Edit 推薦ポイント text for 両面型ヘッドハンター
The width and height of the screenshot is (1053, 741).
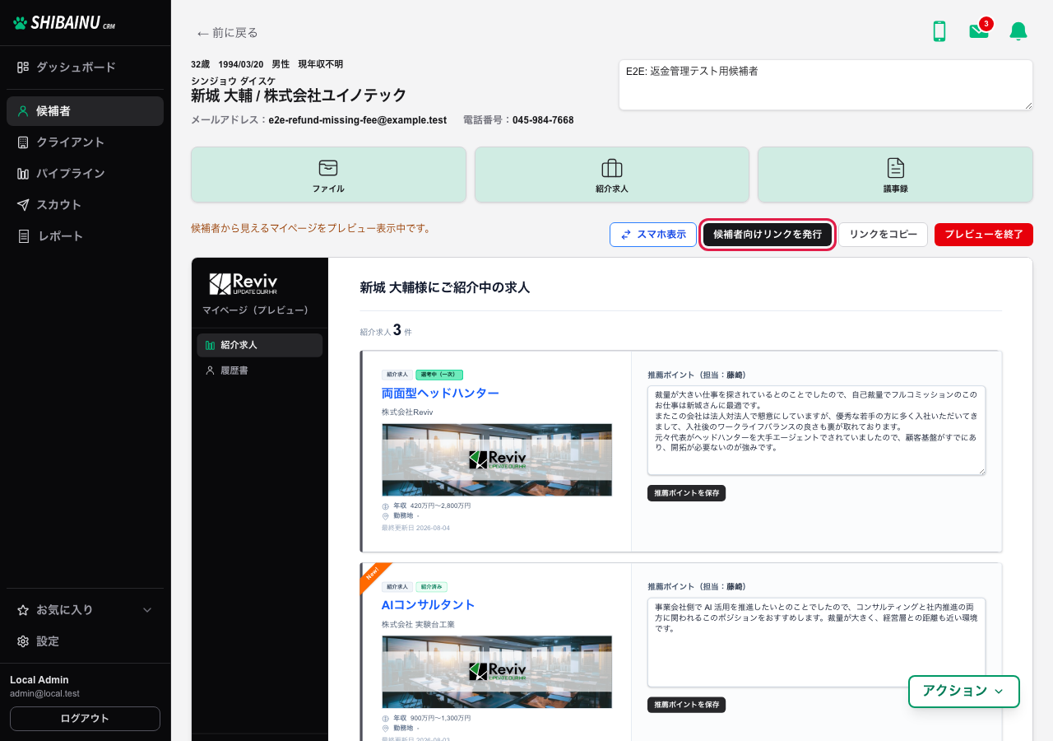click(817, 431)
